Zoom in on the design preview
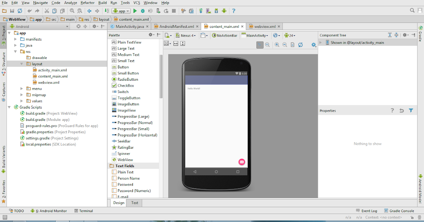This screenshot has height=222, width=424. (x=277, y=45)
